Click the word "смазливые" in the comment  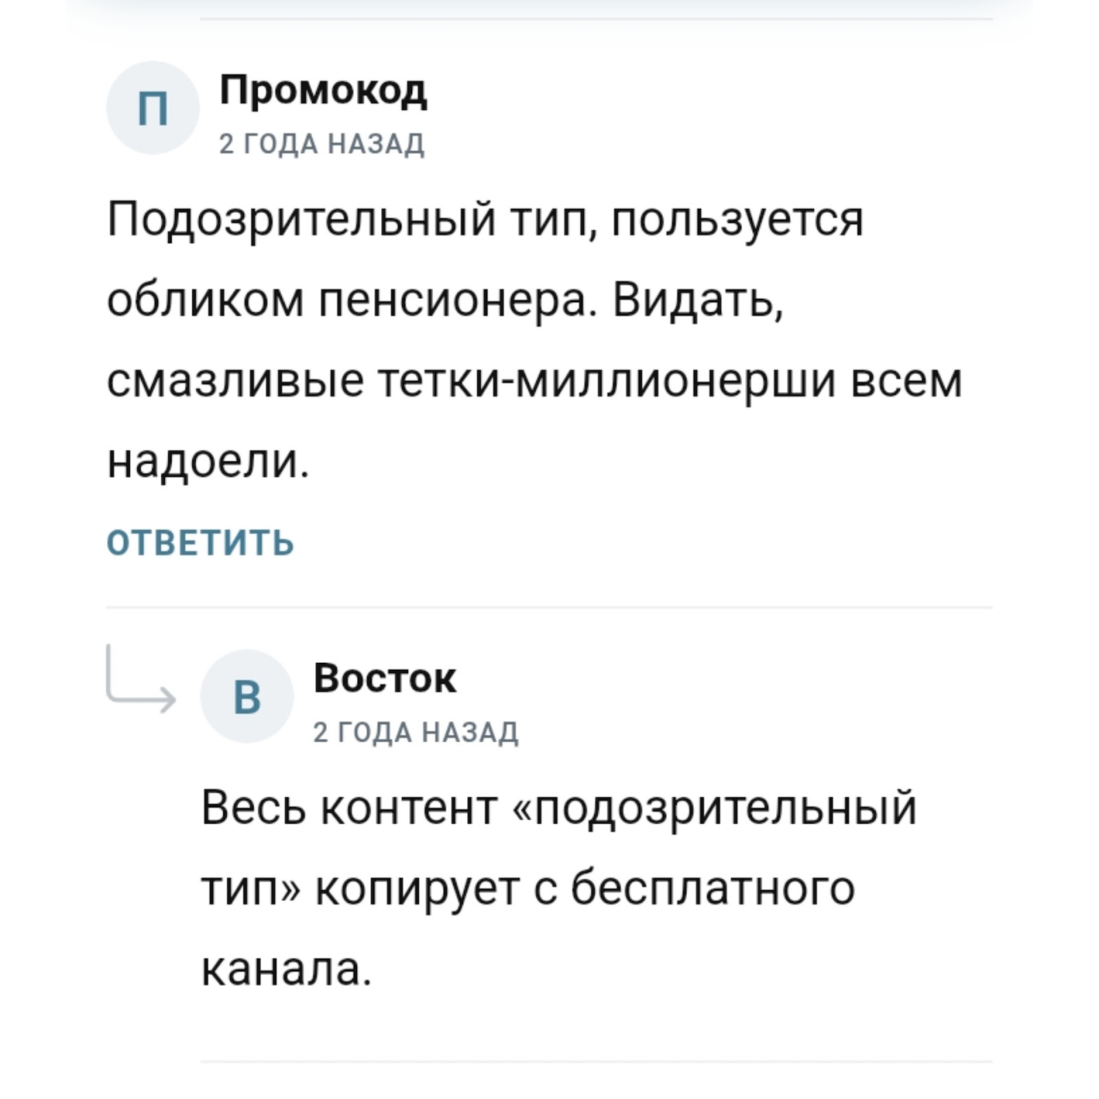[x=235, y=381]
